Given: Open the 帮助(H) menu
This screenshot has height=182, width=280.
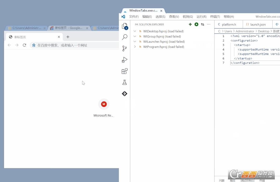Looking at the screenshot, I should point(229,17).
